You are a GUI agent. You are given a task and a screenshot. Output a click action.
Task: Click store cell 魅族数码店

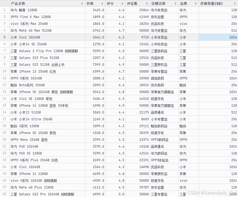(x=164, y=126)
